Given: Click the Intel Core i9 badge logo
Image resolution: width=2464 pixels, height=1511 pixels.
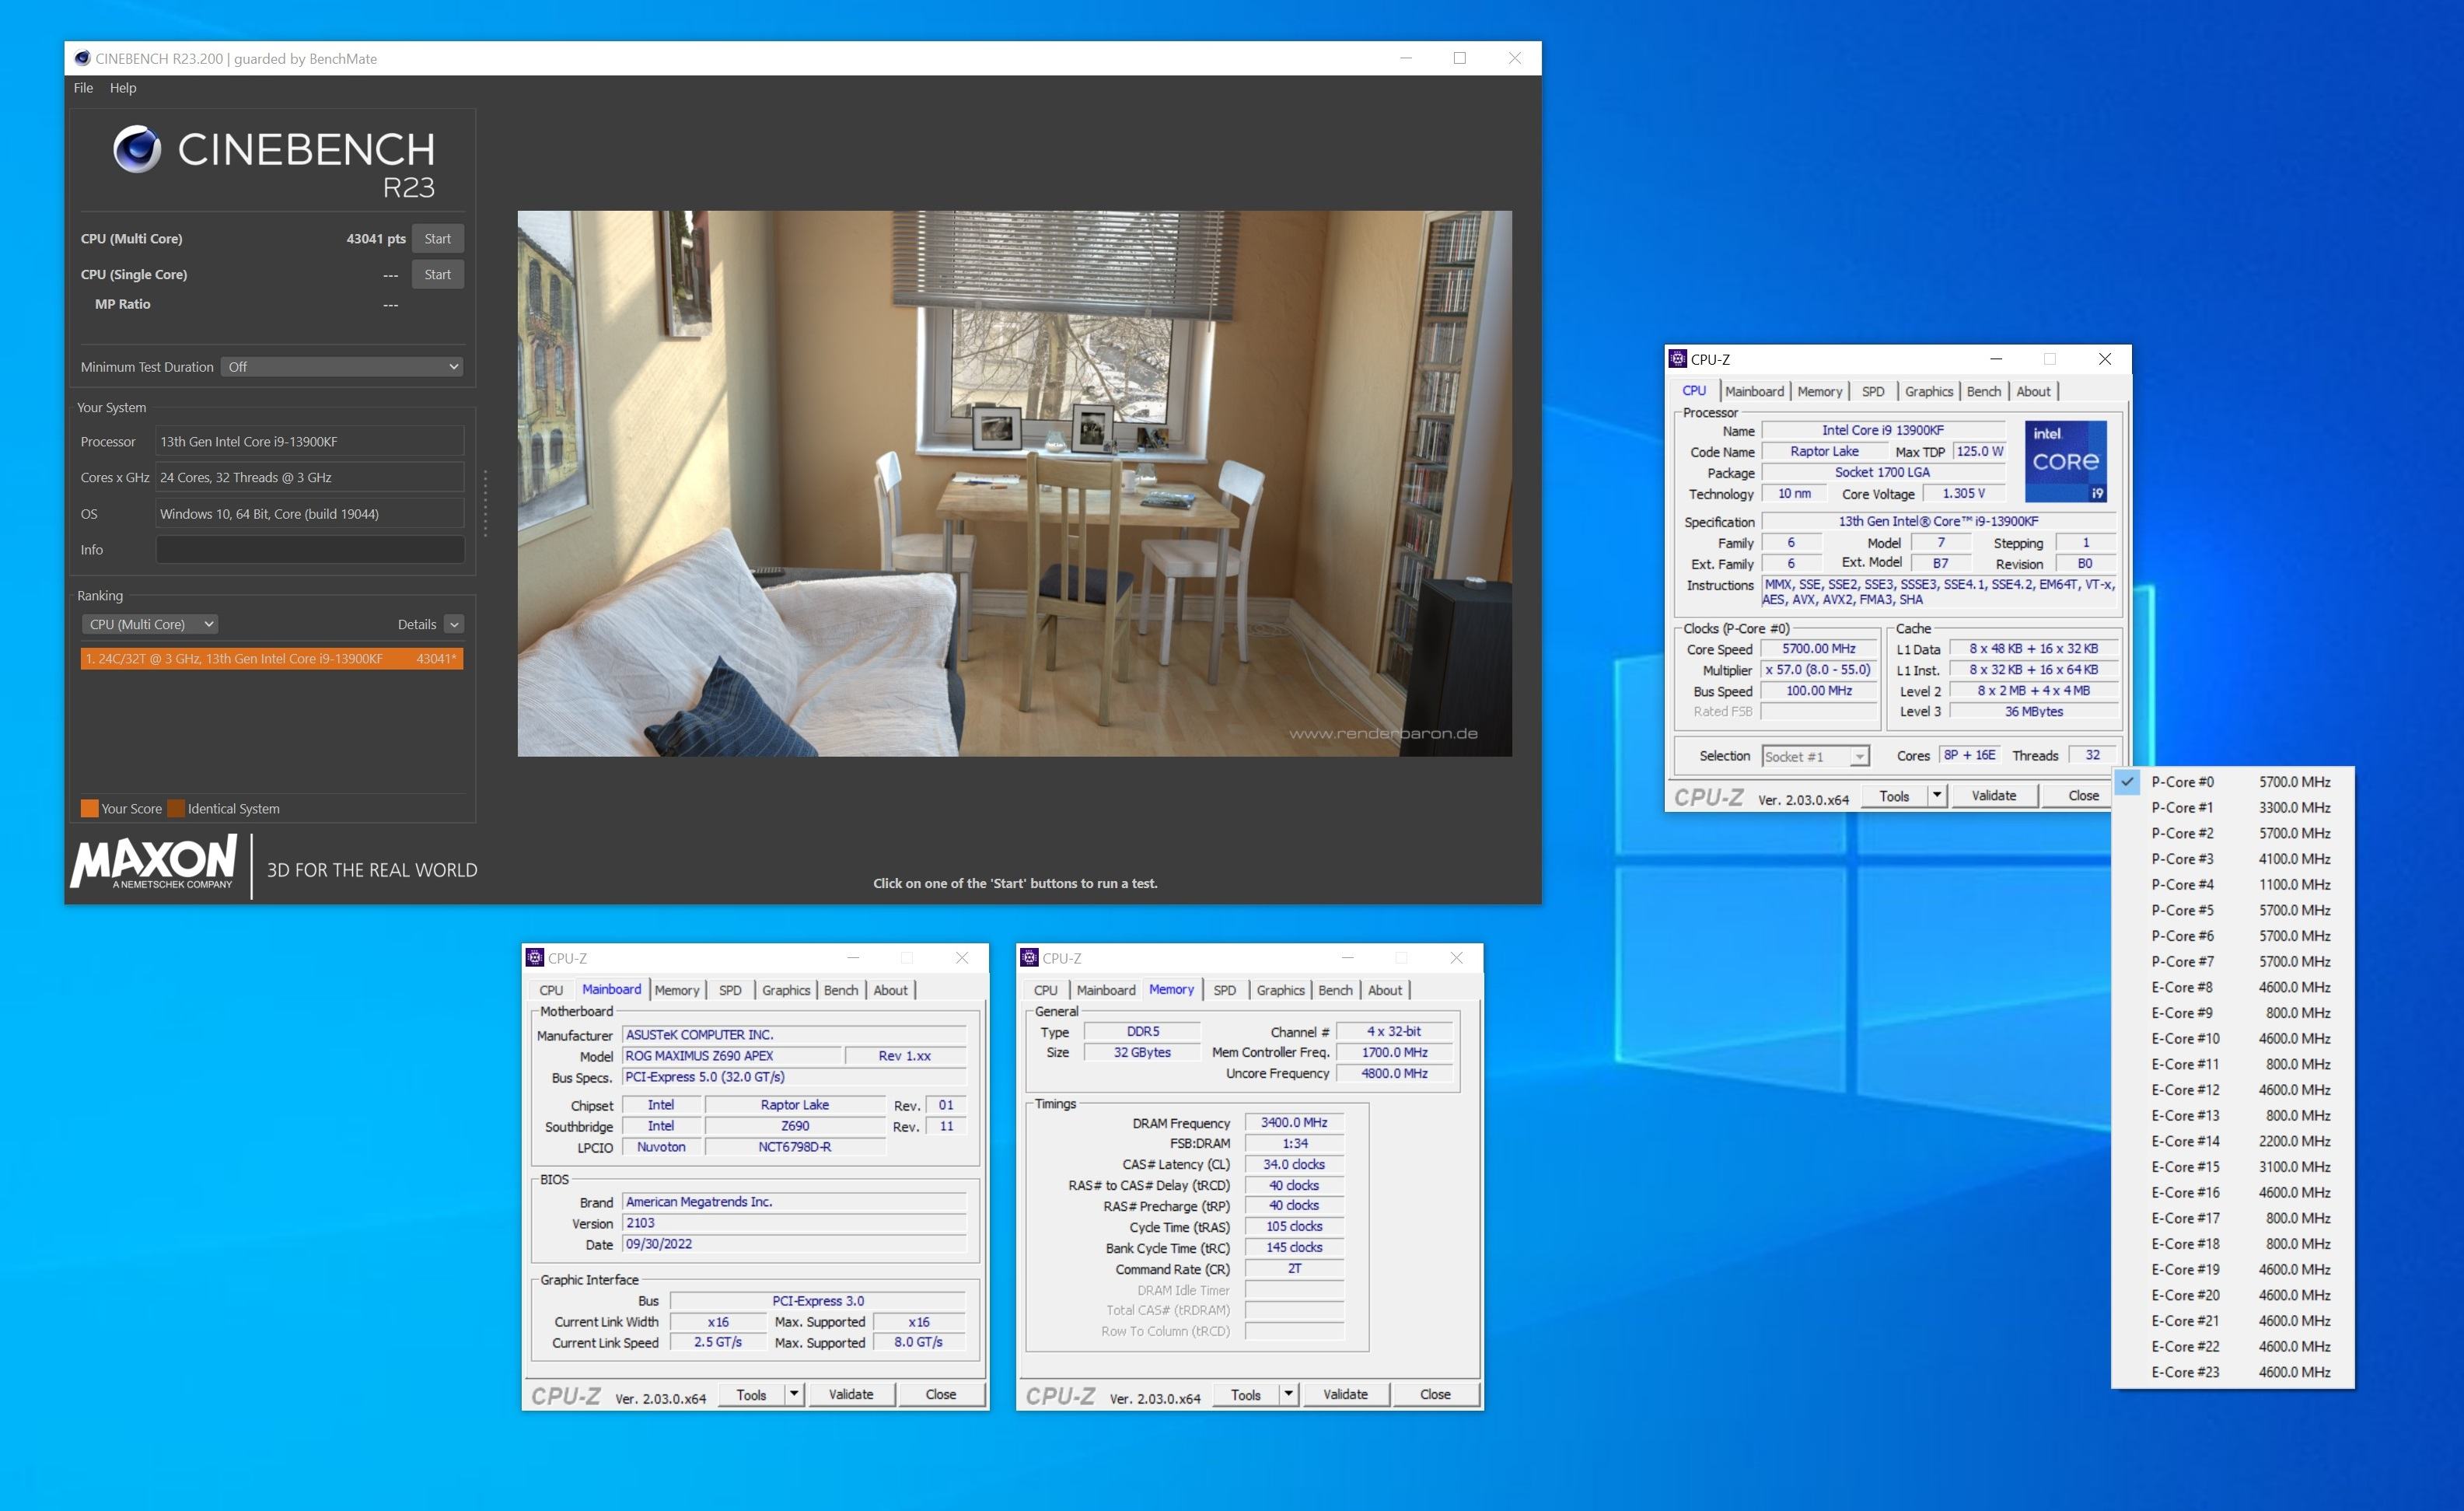Looking at the screenshot, I should [x=2065, y=461].
